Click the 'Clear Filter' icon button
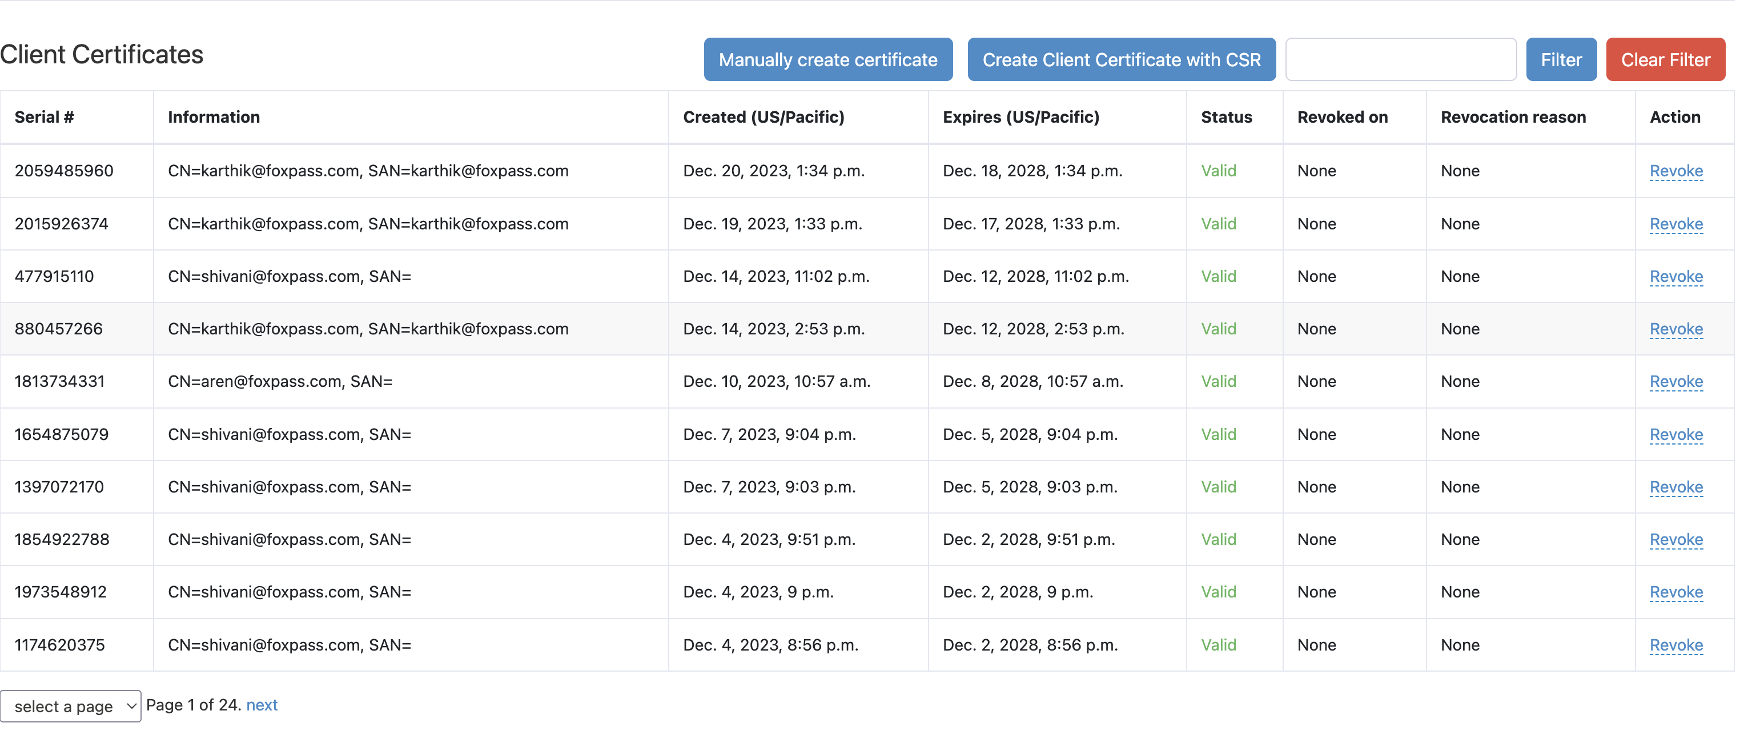The image size is (1752, 743). coord(1666,57)
